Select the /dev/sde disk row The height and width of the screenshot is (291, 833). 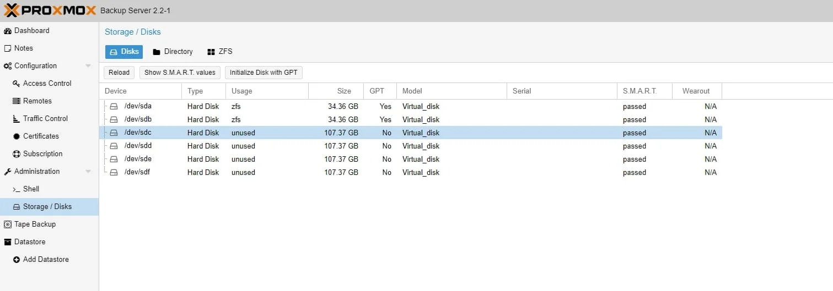(411, 159)
